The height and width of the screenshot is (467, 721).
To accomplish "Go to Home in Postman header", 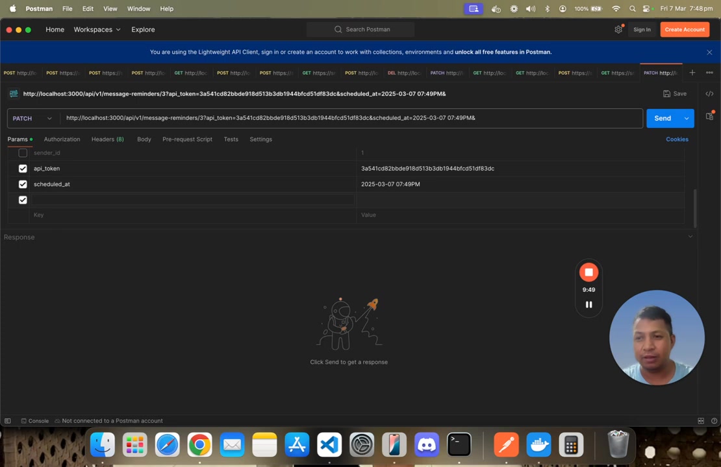I will pyautogui.click(x=55, y=29).
